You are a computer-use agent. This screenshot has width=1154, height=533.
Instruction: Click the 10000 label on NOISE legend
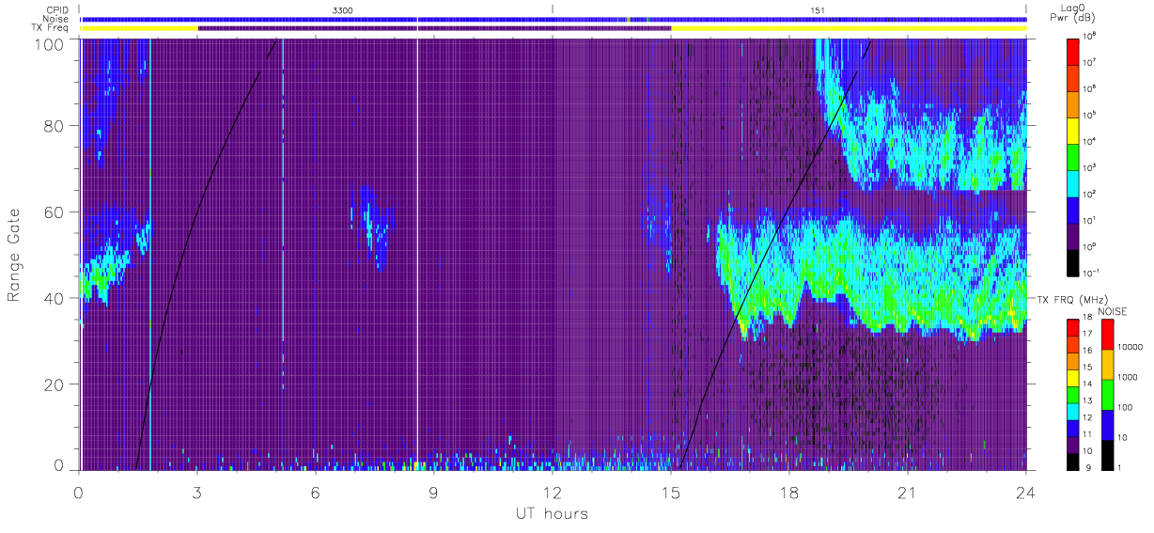[x=1131, y=348]
